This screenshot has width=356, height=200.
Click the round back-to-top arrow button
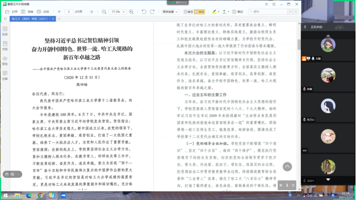[x=287, y=167]
